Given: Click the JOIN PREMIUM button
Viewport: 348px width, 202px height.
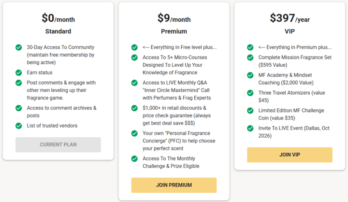Looking at the screenshot, I should [174, 185].
